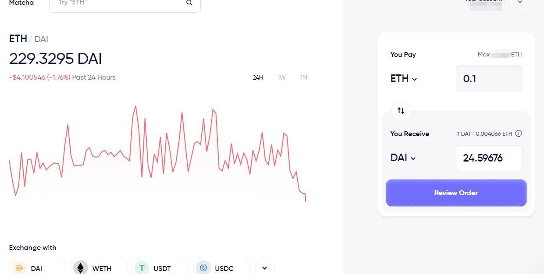Expand more exchange token options

click(264, 268)
